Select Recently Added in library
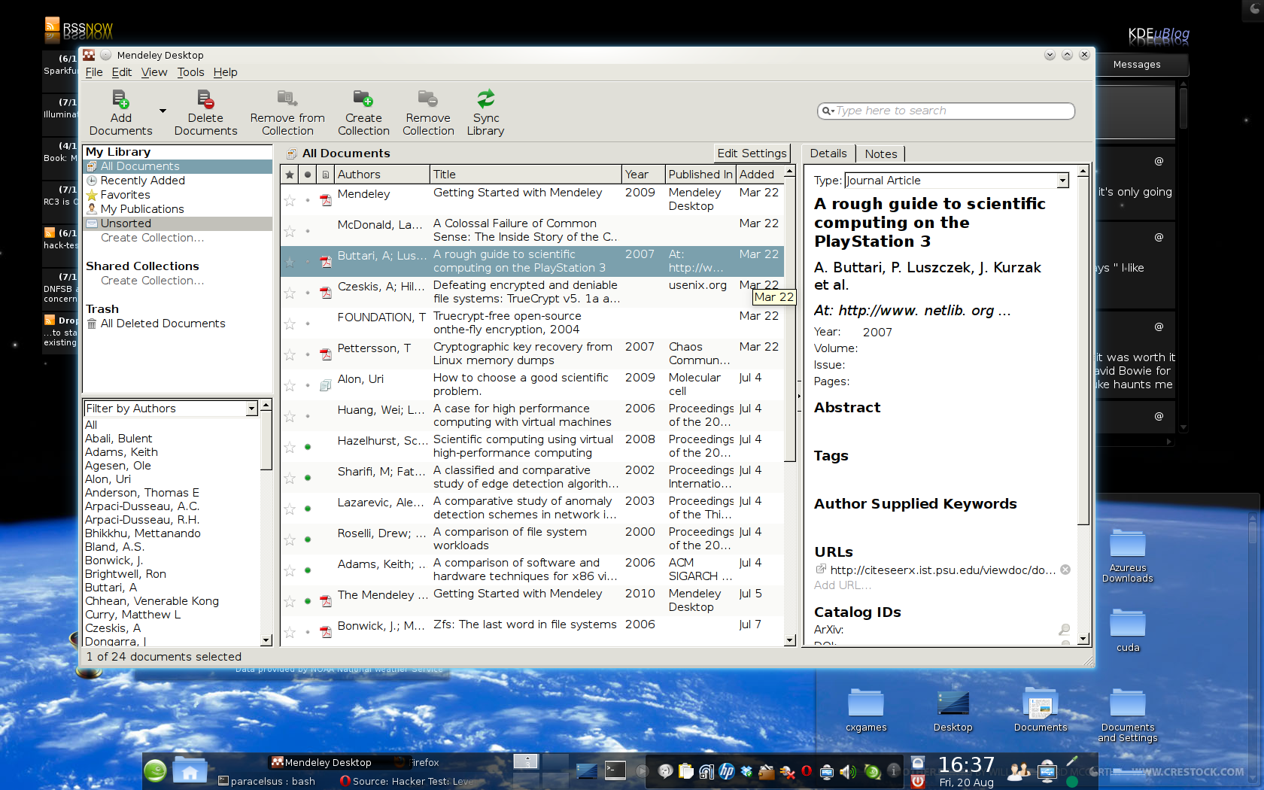 [178, 181]
